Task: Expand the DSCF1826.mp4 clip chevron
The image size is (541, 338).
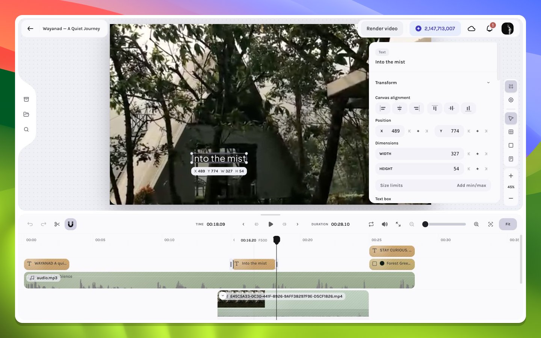Action: 223,296
